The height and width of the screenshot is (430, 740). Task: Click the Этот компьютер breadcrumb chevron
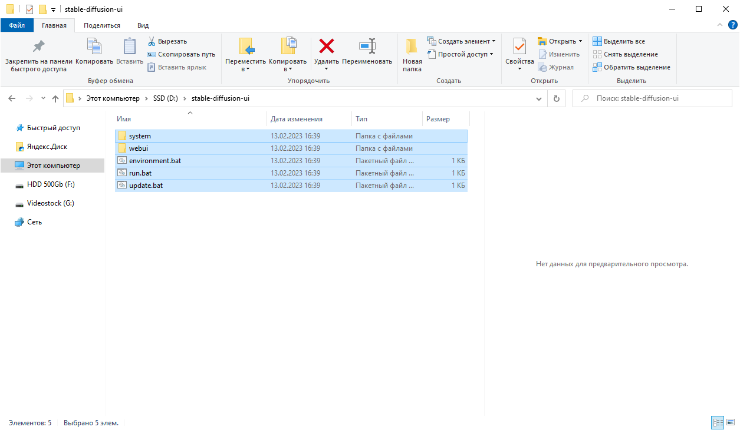pos(146,98)
